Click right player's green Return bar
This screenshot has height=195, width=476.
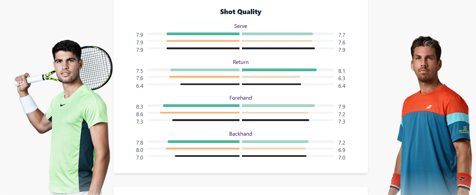coord(279,70)
